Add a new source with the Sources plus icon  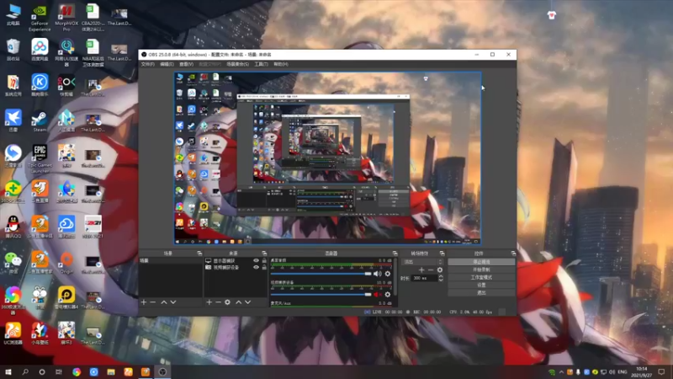209,302
